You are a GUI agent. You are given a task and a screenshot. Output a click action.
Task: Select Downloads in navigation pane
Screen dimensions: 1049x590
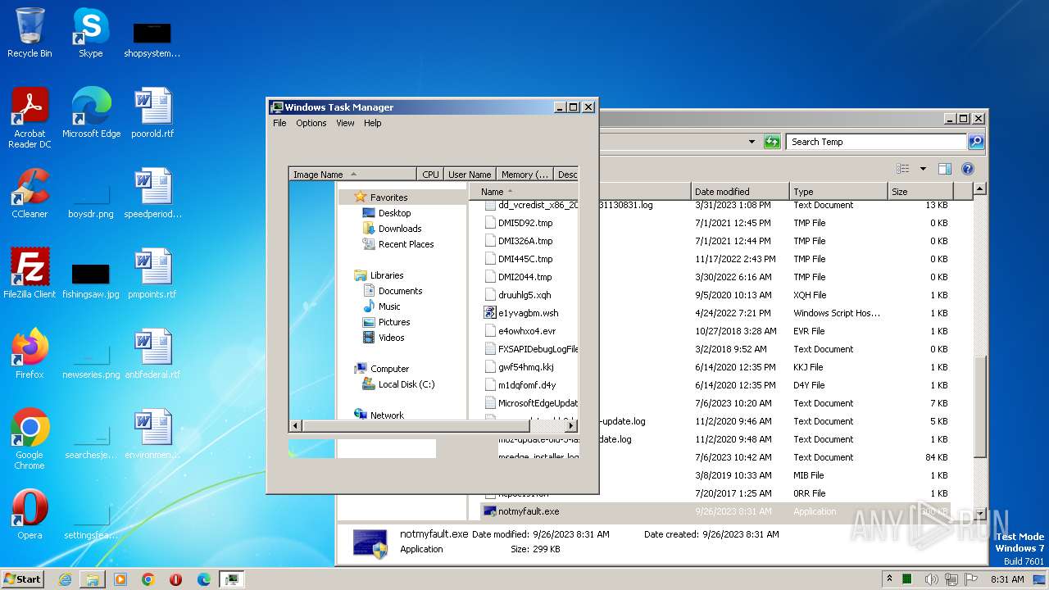click(400, 229)
